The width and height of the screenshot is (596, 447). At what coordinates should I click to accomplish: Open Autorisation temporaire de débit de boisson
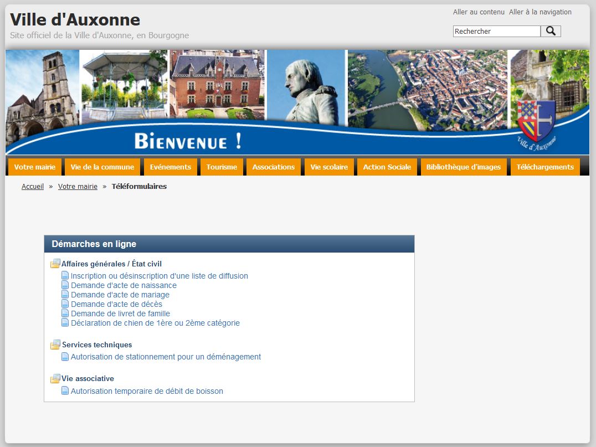pyautogui.click(x=147, y=391)
